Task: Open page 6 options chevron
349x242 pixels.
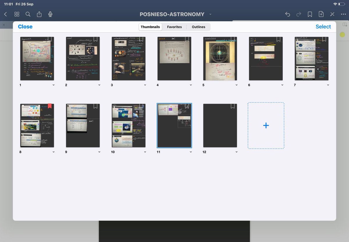Action: point(282,85)
